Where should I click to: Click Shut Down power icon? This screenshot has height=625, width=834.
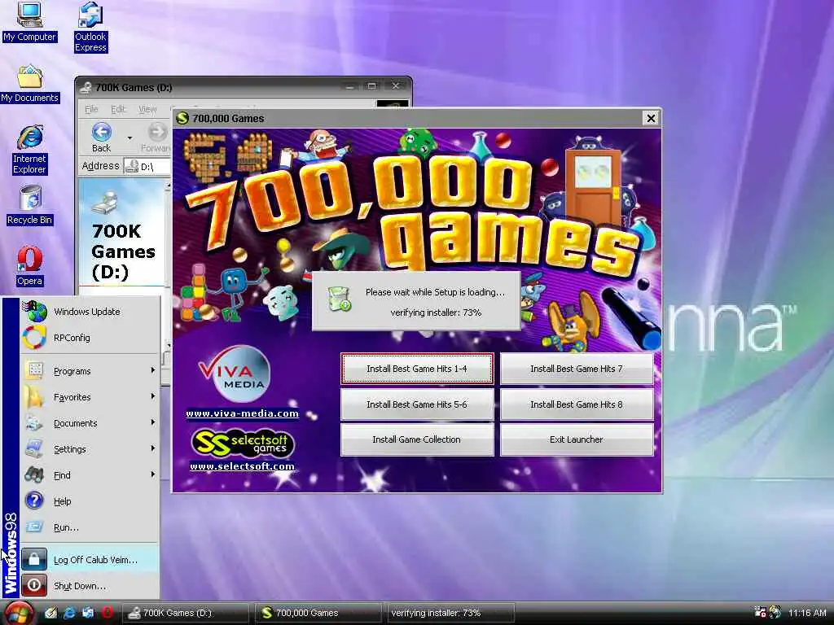pyautogui.click(x=34, y=585)
